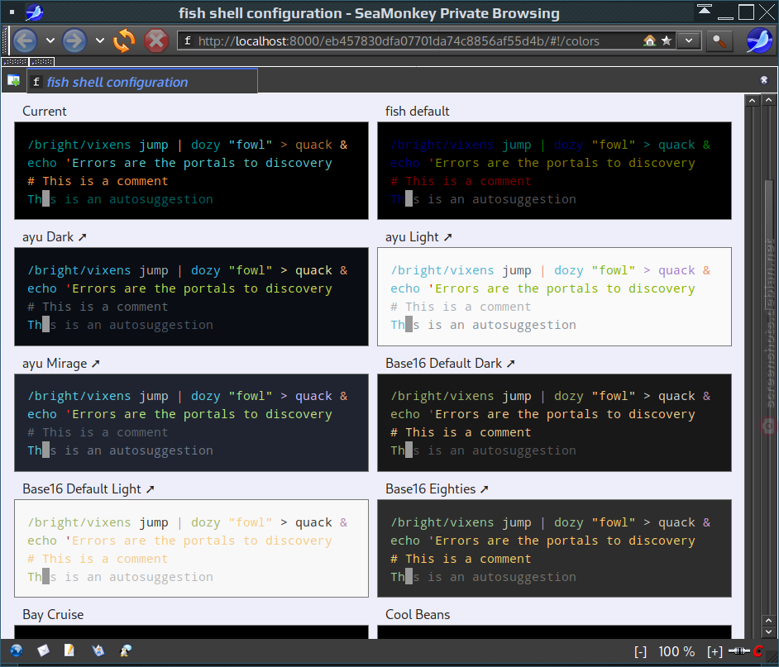Zoom out with the [-] control
Screen dimensions: 779x667
click(640, 651)
